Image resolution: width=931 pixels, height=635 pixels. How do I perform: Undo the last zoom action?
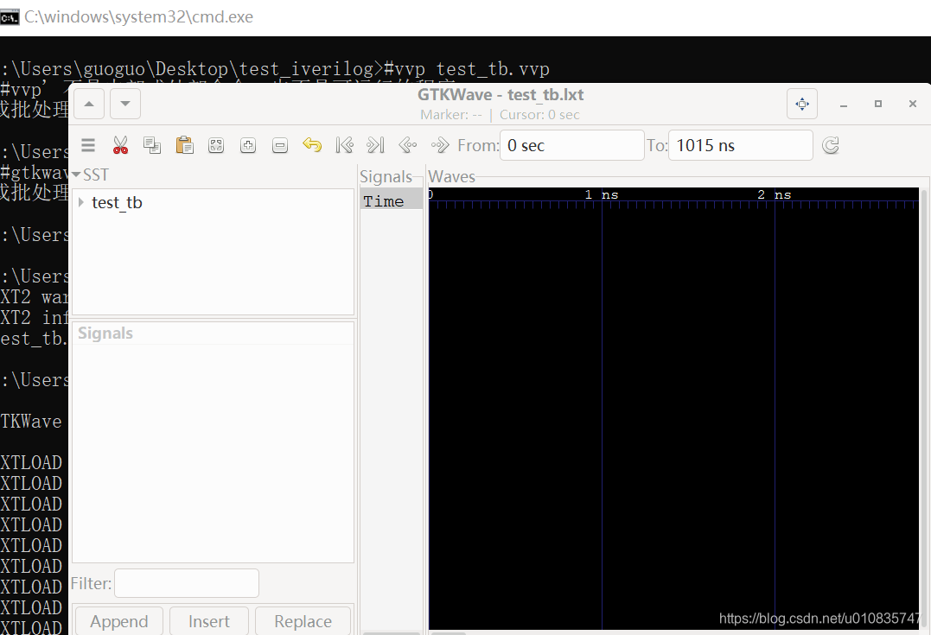[312, 144]
